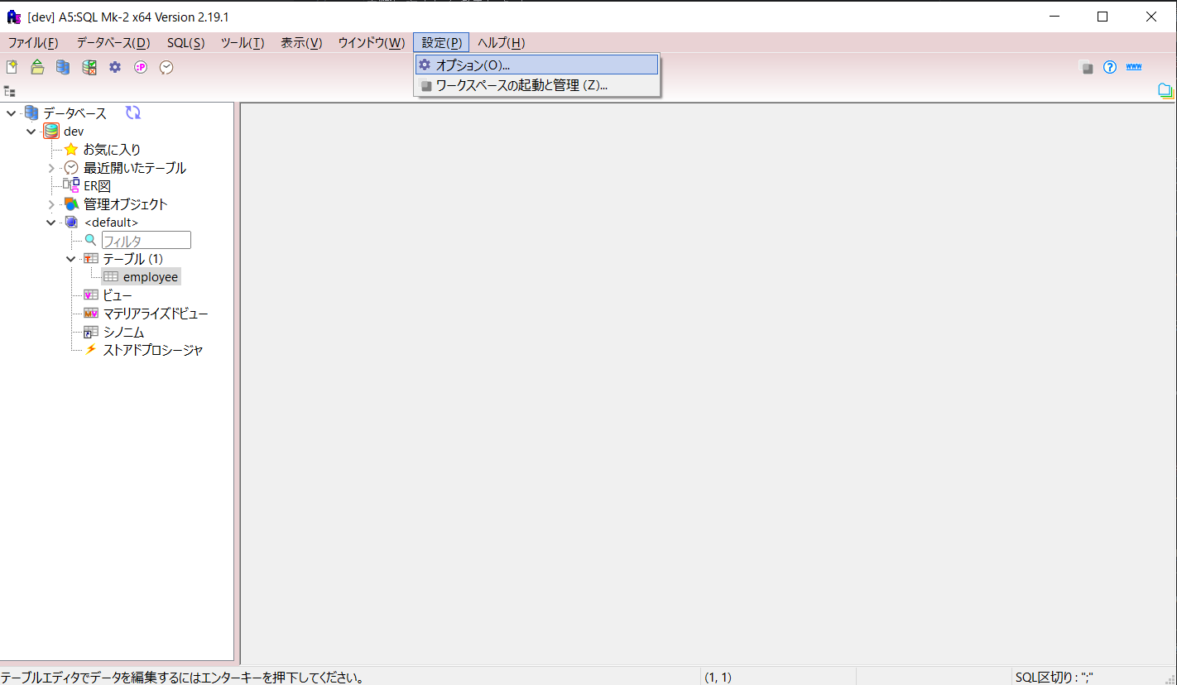Viewport: 1177px width, 685px height.
Task: Click the open file folder icon
Action: click(x=37, y=67)
